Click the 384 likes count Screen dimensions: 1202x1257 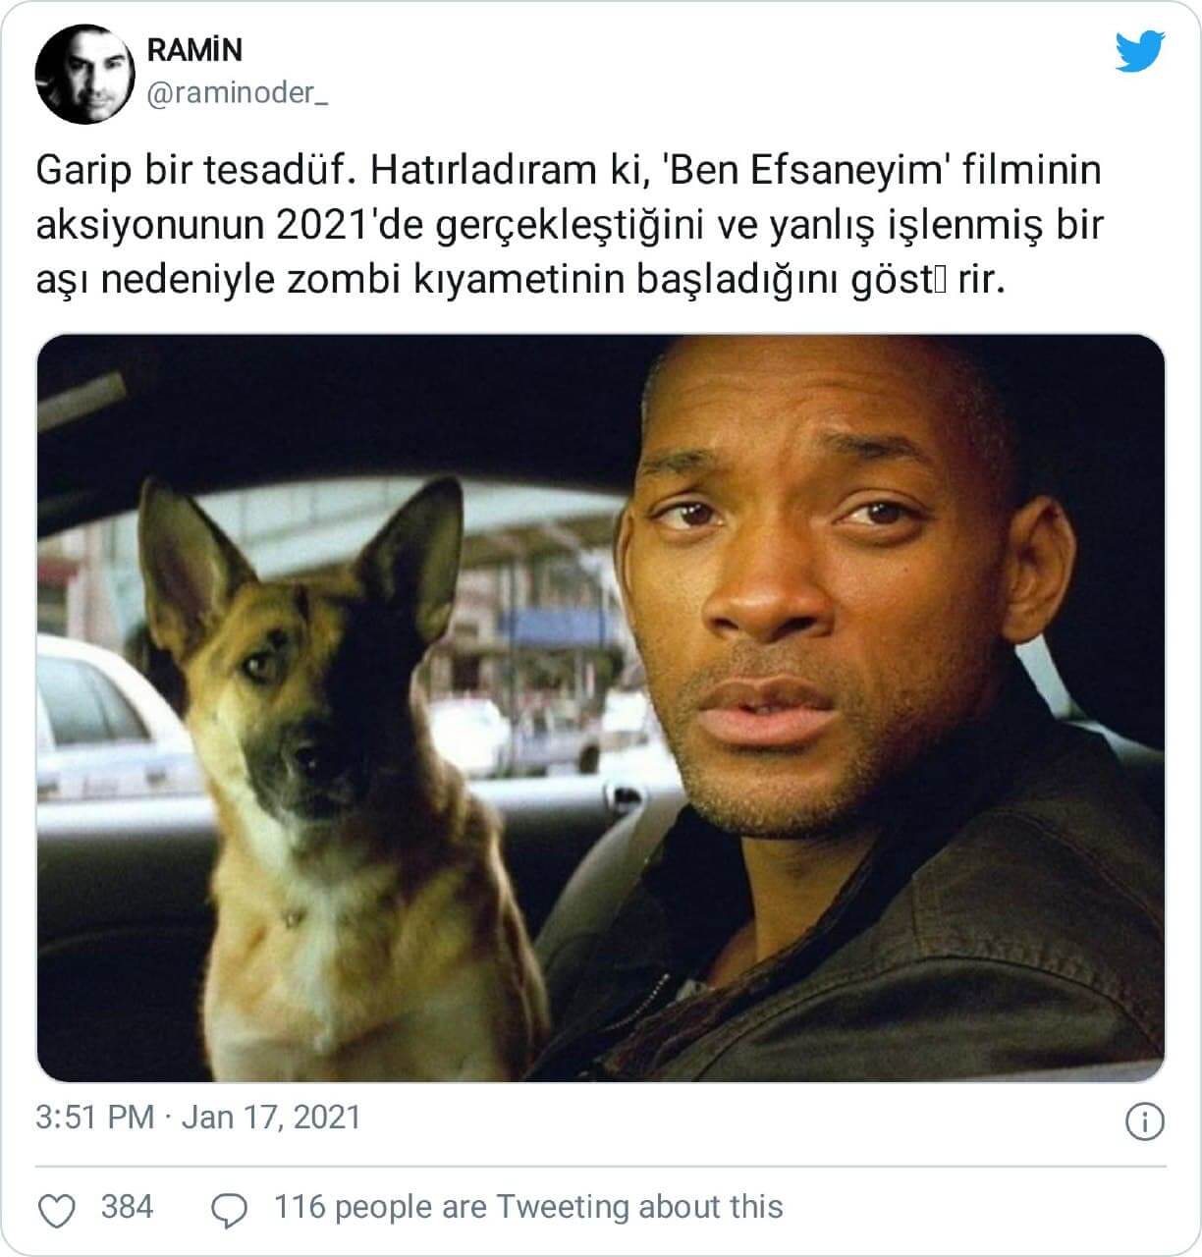click(128, 1206)
